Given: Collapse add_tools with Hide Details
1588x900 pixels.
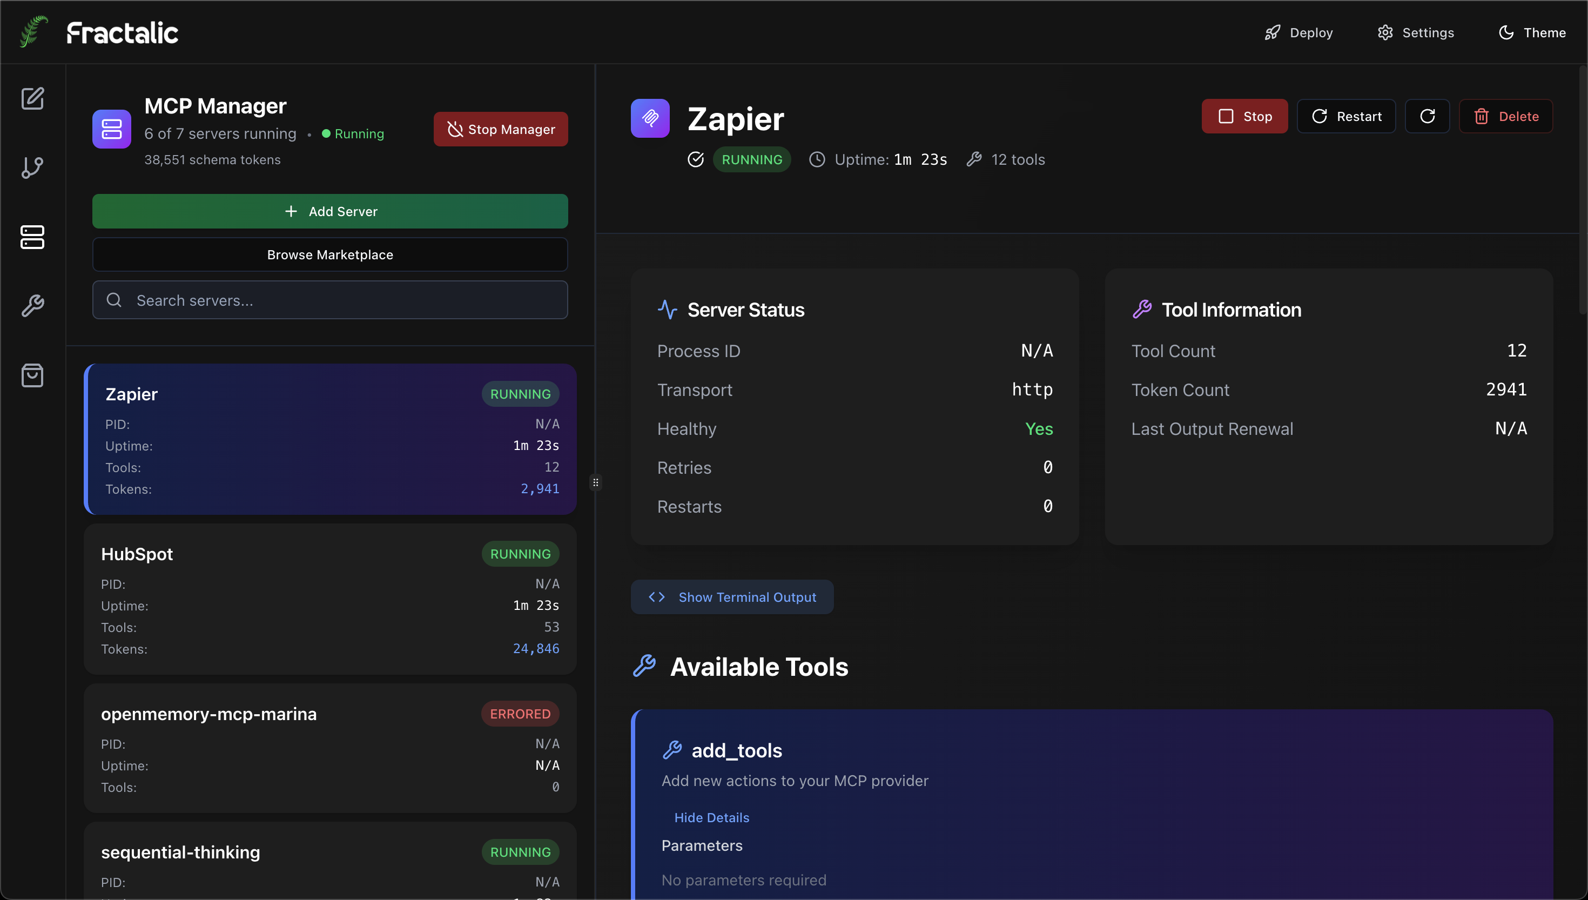Looking at the screenshot, I should tap(711, 817).
